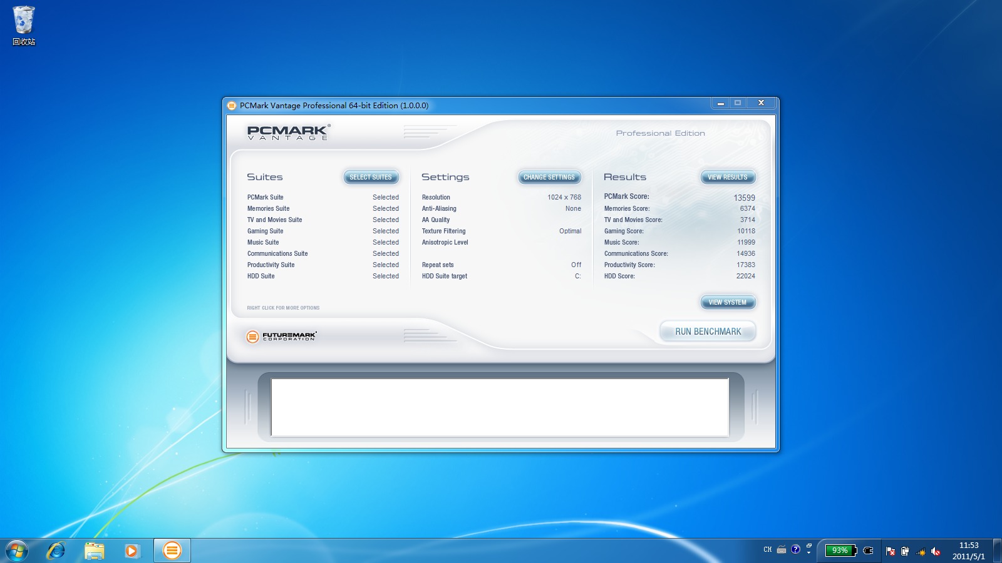Click the VIEW SYSTEM button
The width and height of the screenshot is (1002, 563).
(x=728, y=302)
